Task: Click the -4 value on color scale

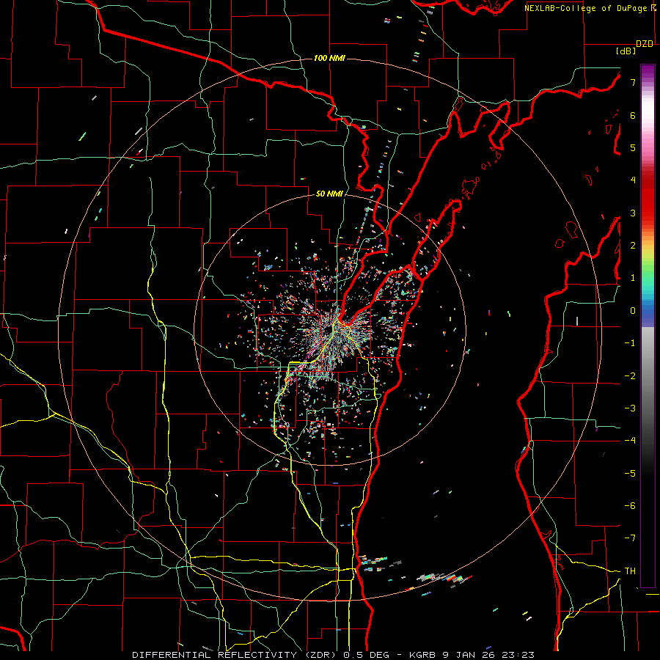Action: pos(630,441)
